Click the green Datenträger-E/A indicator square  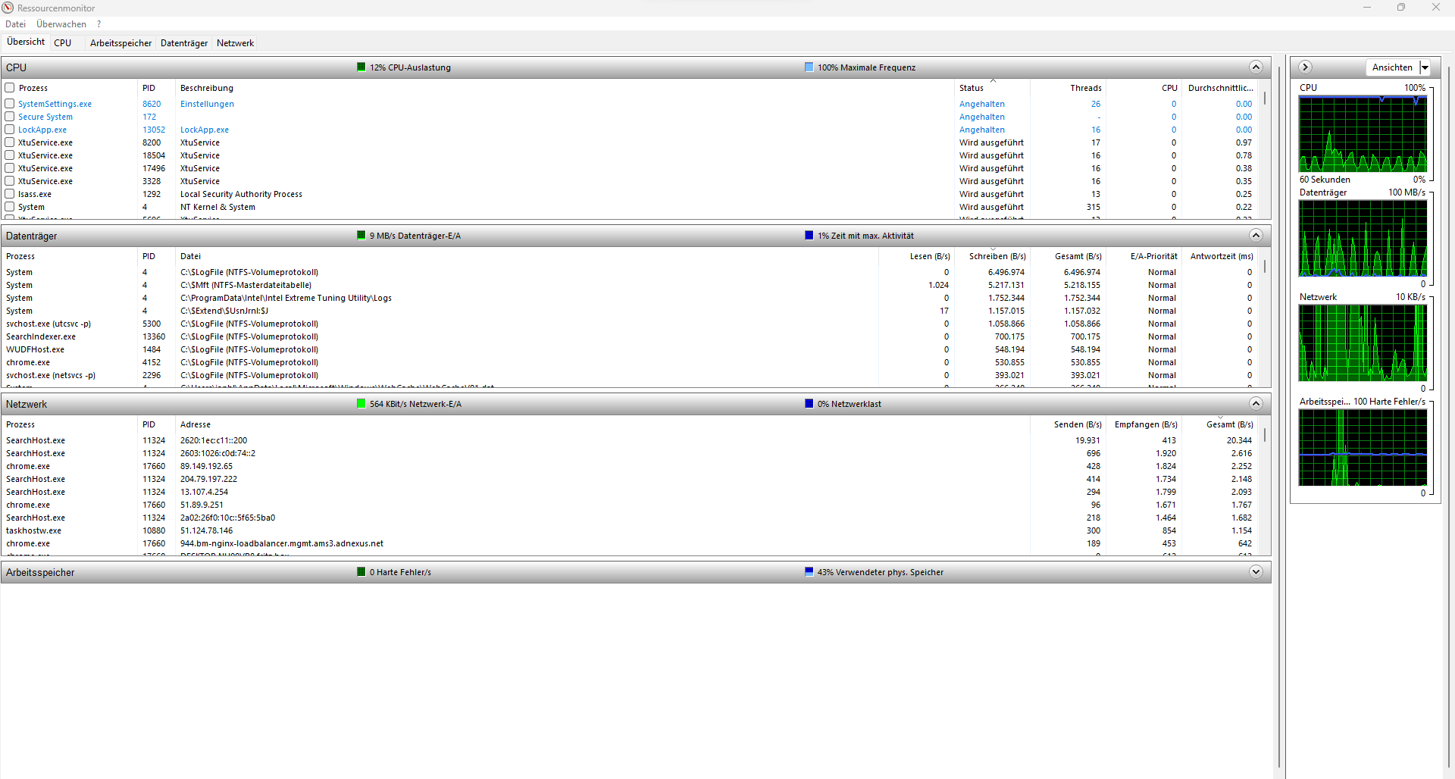(x=361, y=236)
